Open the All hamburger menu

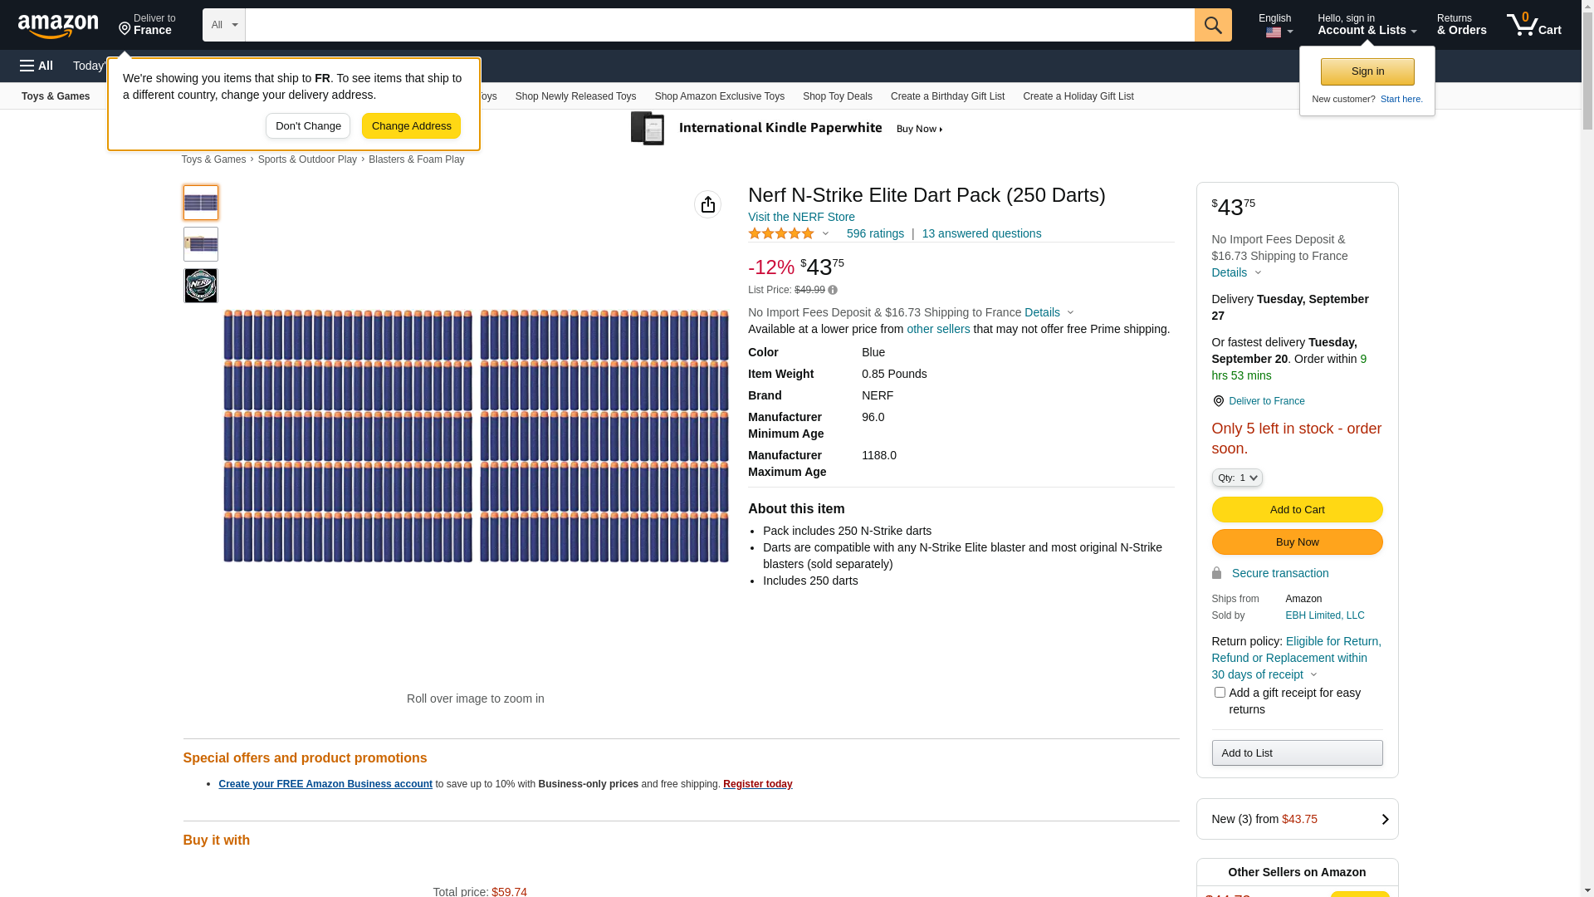coord(37,66)
